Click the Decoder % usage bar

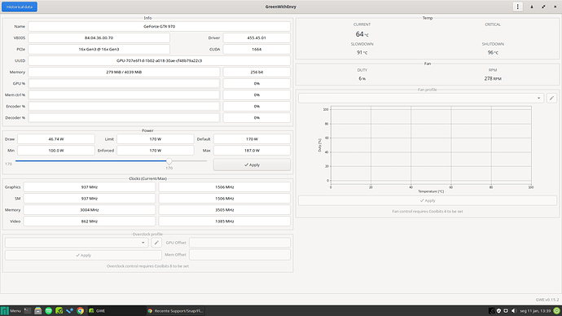124,118
